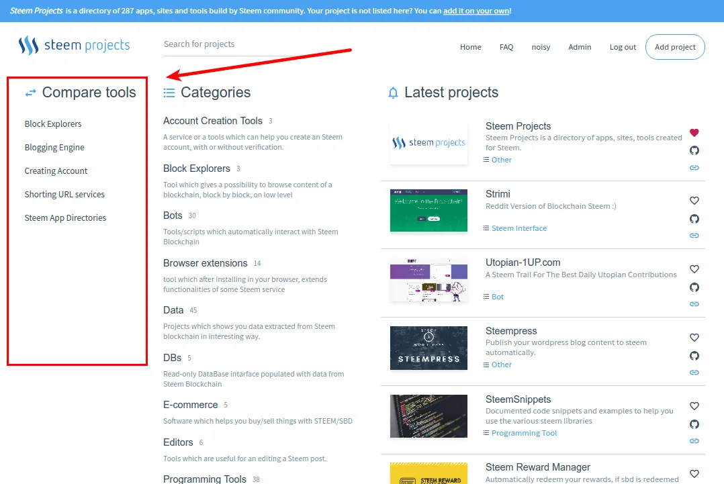
Task: Open Creating Account comparison
Action: tap(56, 171)
